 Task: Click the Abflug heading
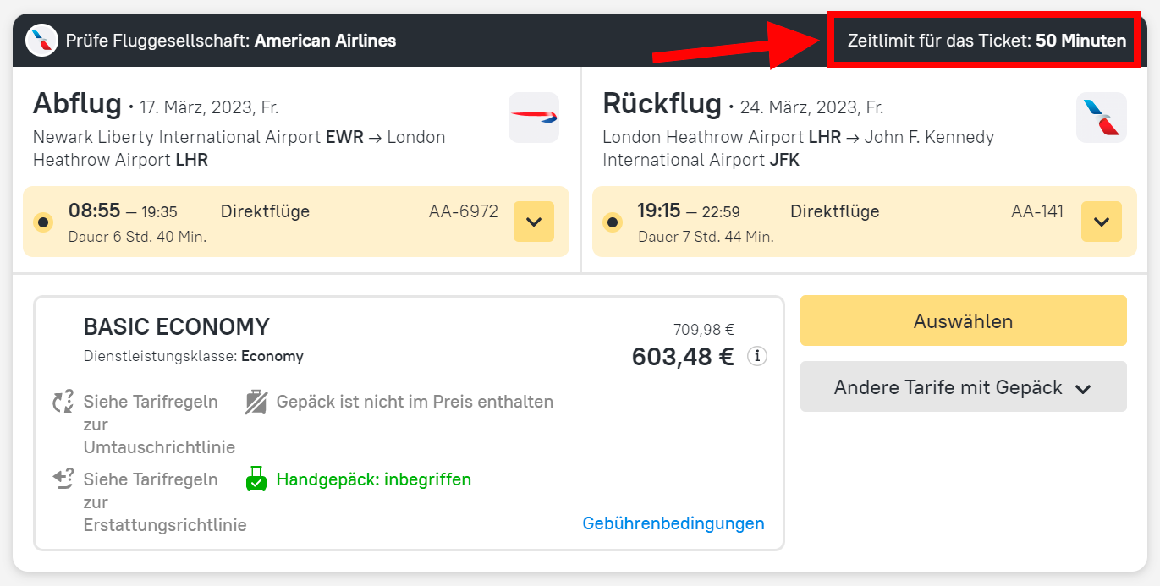point(77,104)
